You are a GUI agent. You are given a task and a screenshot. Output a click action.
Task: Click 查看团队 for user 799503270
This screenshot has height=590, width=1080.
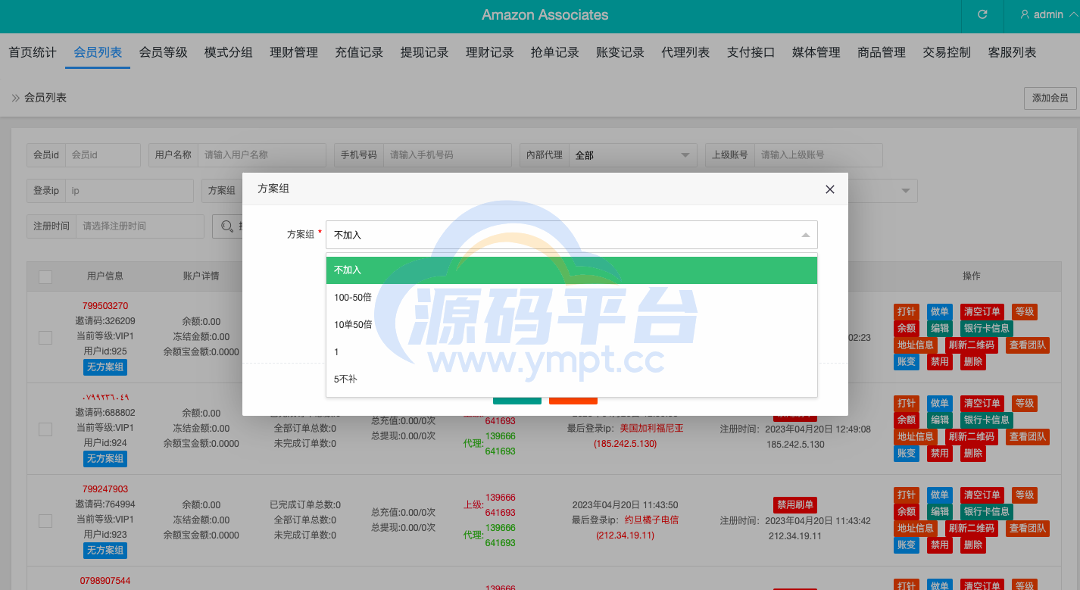1028,345
